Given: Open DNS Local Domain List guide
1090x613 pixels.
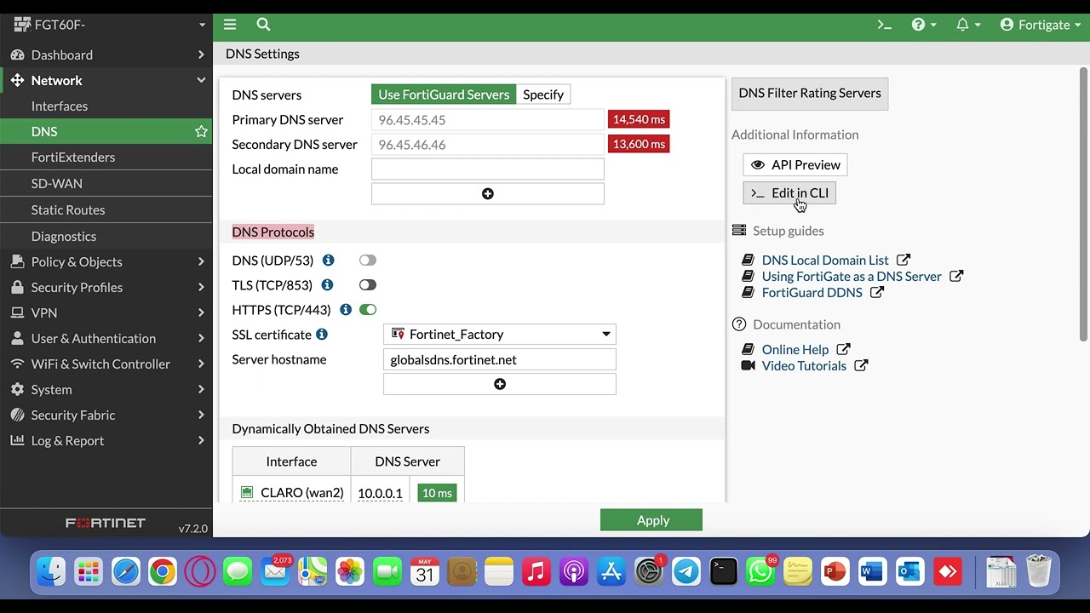Looking at the screenshot, I should pos(825,261).
